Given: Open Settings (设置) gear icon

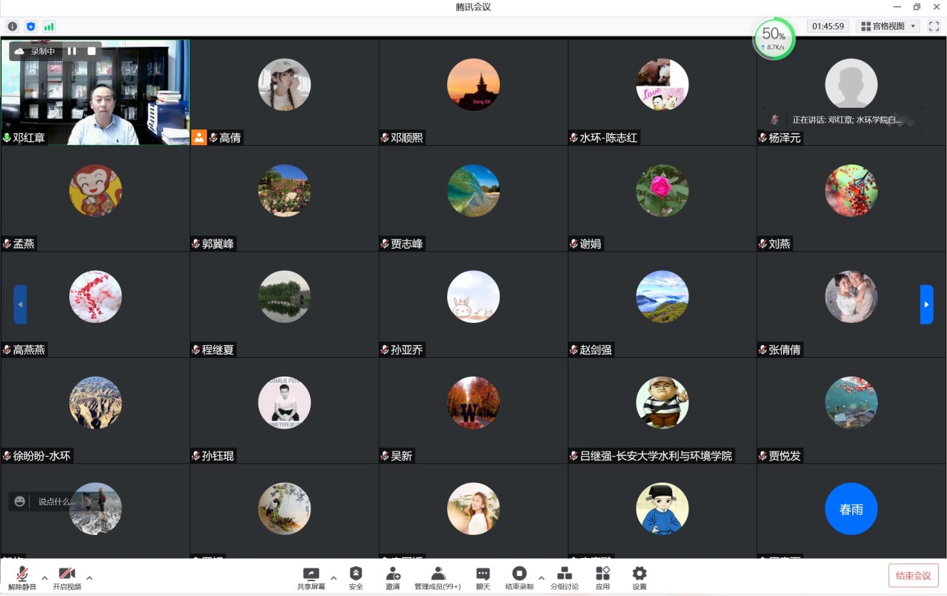Looking at the screenshot, I should tap(639, 574).
